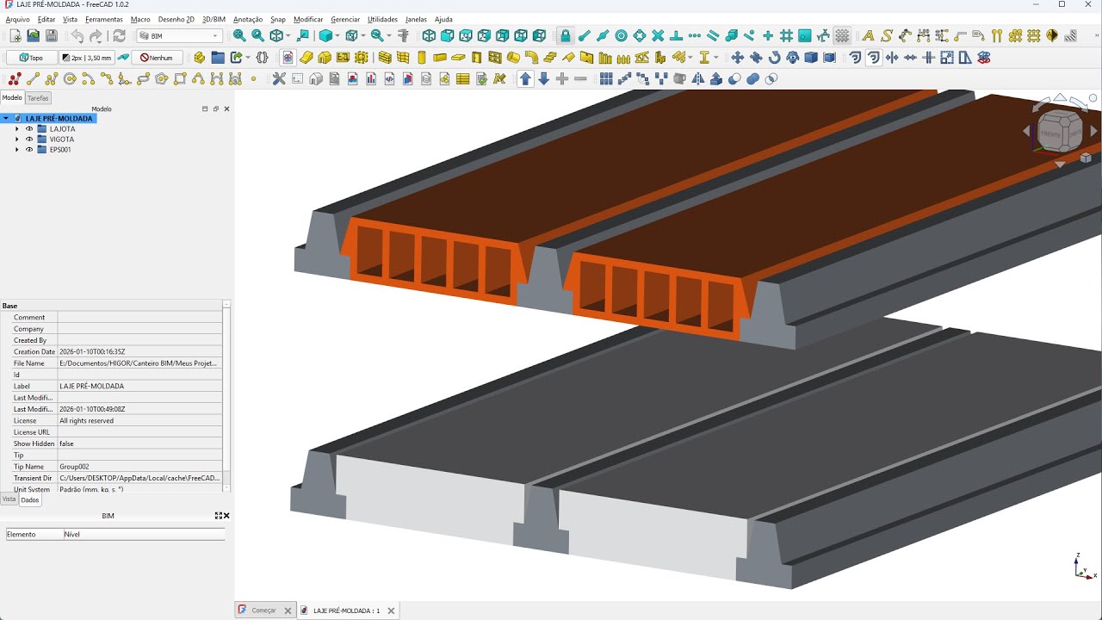
Task: Set the working plane via the Topo button
Action: [x=31, y=58]
